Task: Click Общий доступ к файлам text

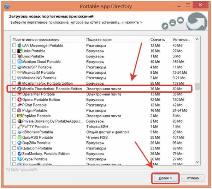Action: [x=107, y=132]
